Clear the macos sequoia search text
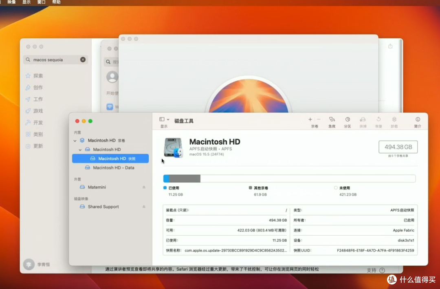The width and height of the screenshot is (440, 289). tap(83, 60)
